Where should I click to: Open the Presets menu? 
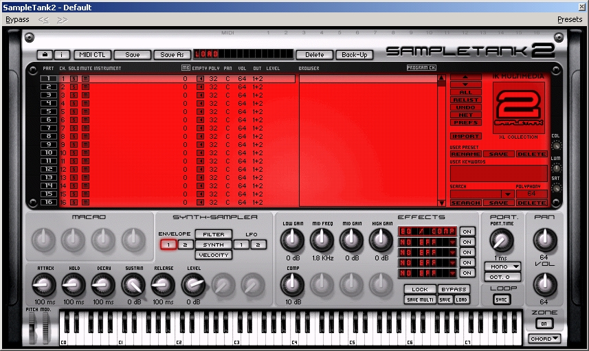click(x=570, y=19)
